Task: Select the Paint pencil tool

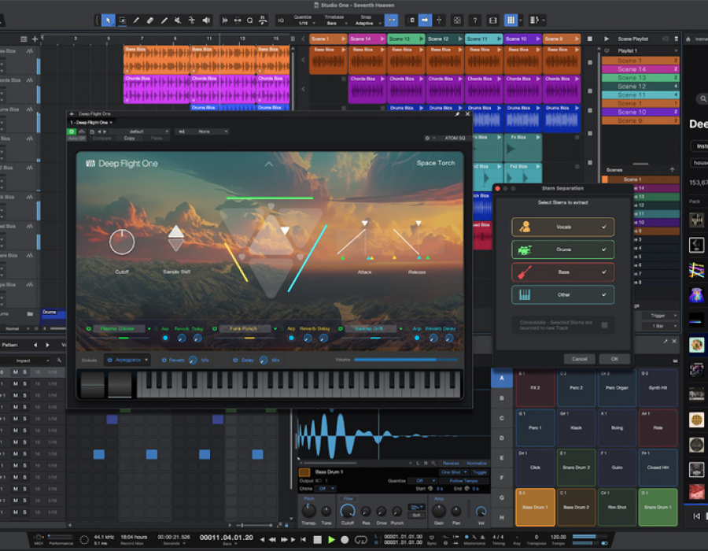Action: click(x=164, y=20)
